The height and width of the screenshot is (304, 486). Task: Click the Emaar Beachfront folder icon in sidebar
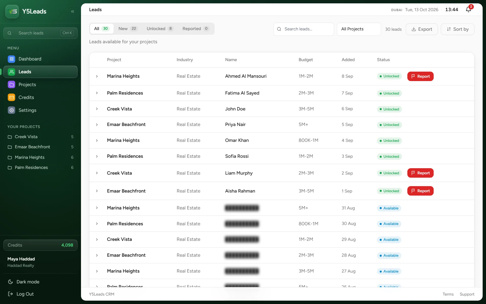(10, 147)
